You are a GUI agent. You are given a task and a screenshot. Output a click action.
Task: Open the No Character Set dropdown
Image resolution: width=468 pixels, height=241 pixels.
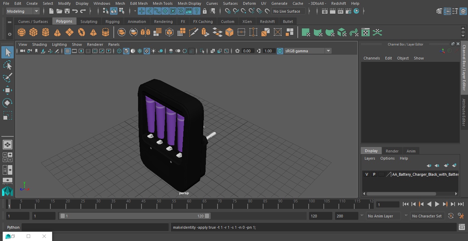point(427,216)
